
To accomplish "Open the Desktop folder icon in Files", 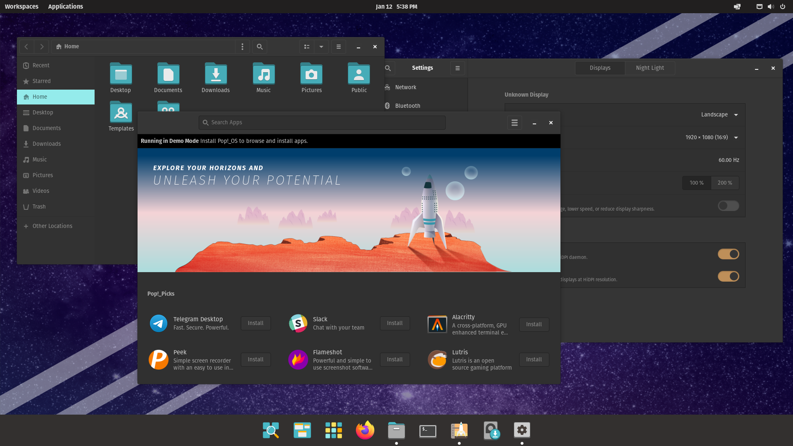I will pyautogui.click(x=121, y=74).
